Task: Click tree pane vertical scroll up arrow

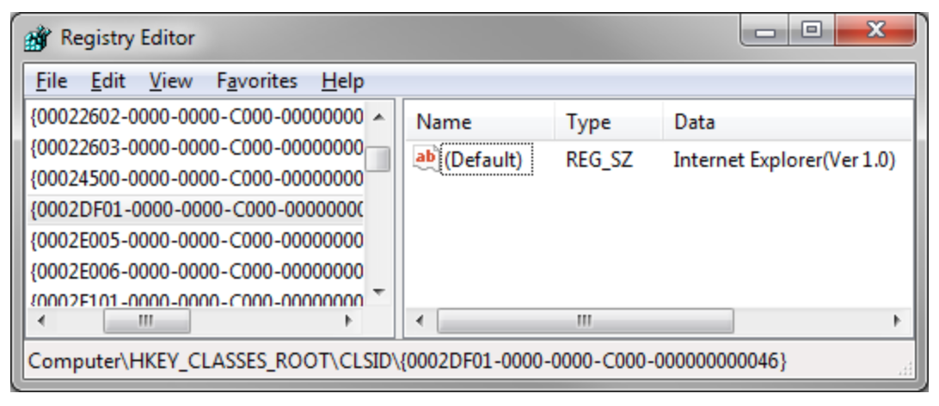Action: (378, 117)
